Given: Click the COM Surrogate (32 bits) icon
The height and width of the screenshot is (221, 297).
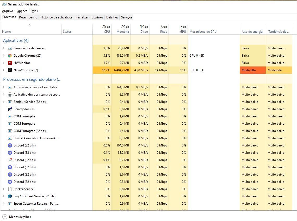Looking at the screenshot, I should (x=10, y=131).
